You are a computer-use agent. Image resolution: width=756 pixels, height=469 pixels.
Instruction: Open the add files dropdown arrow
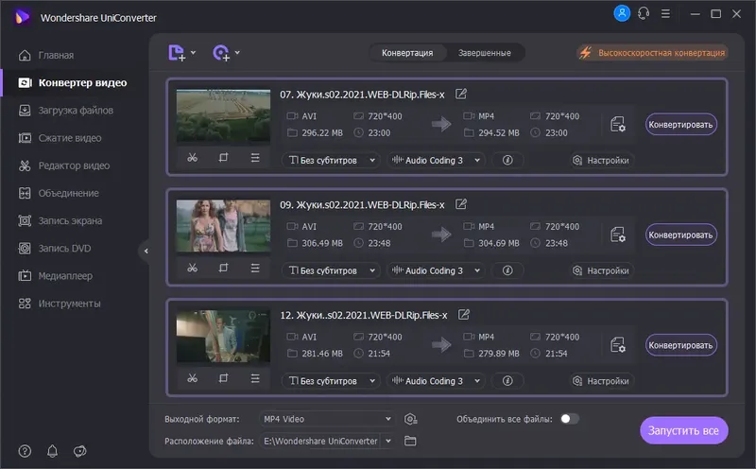(x=194, y=52)
